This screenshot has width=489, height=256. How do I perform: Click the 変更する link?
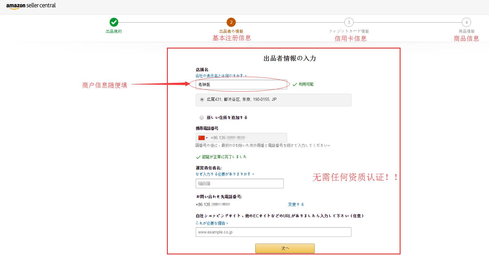(296, 204)
